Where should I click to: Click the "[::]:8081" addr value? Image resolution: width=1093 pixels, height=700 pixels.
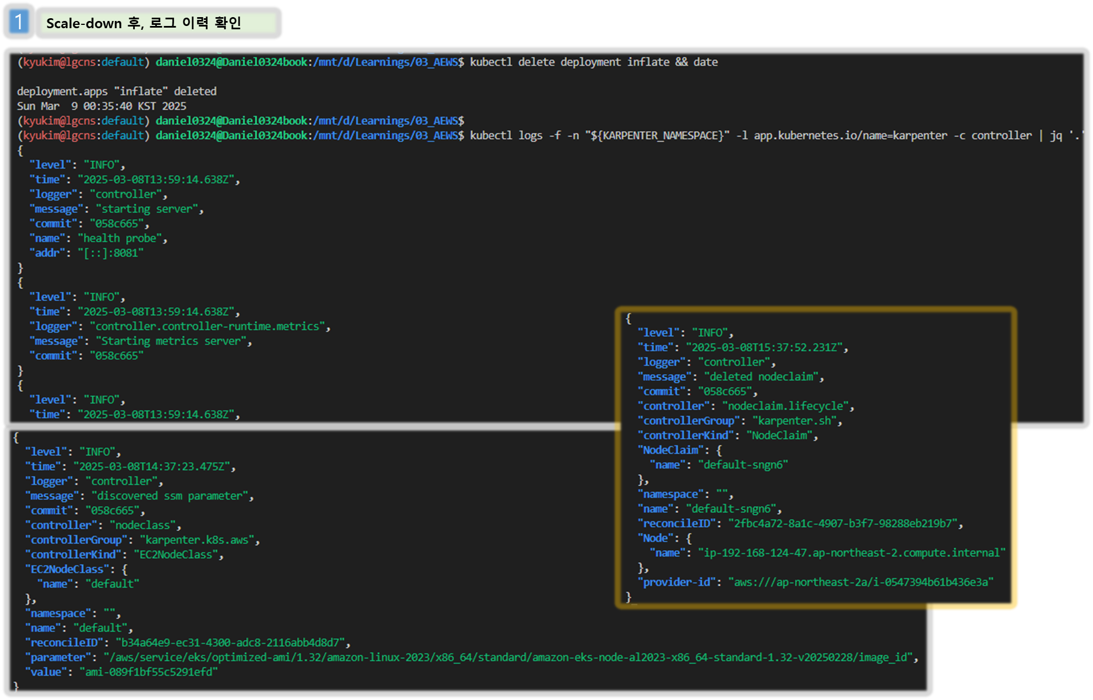click(x=110, y=253)
